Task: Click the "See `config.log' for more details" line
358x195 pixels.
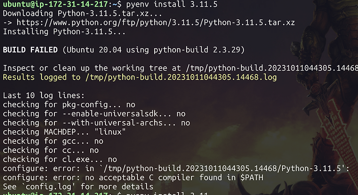Action: pos(78,187)
